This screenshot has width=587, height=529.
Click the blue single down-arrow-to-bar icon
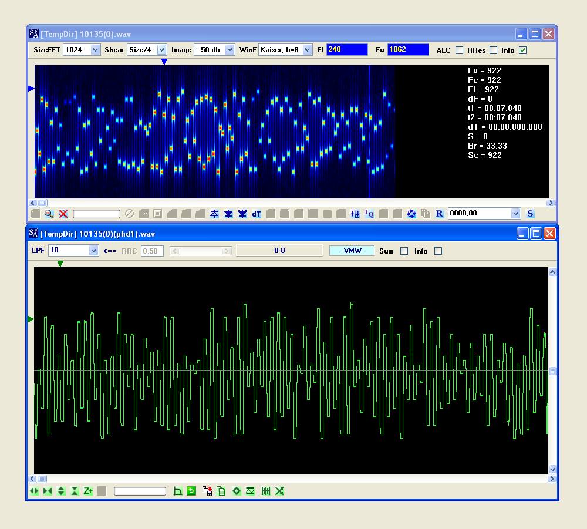tap(228, 214)
